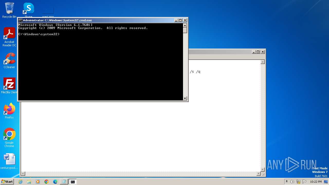The width and height of the screenshot is (329, 185).
Task: Click the cmd window vertical scrollbar thumb
Action: [x=185, y=30]
